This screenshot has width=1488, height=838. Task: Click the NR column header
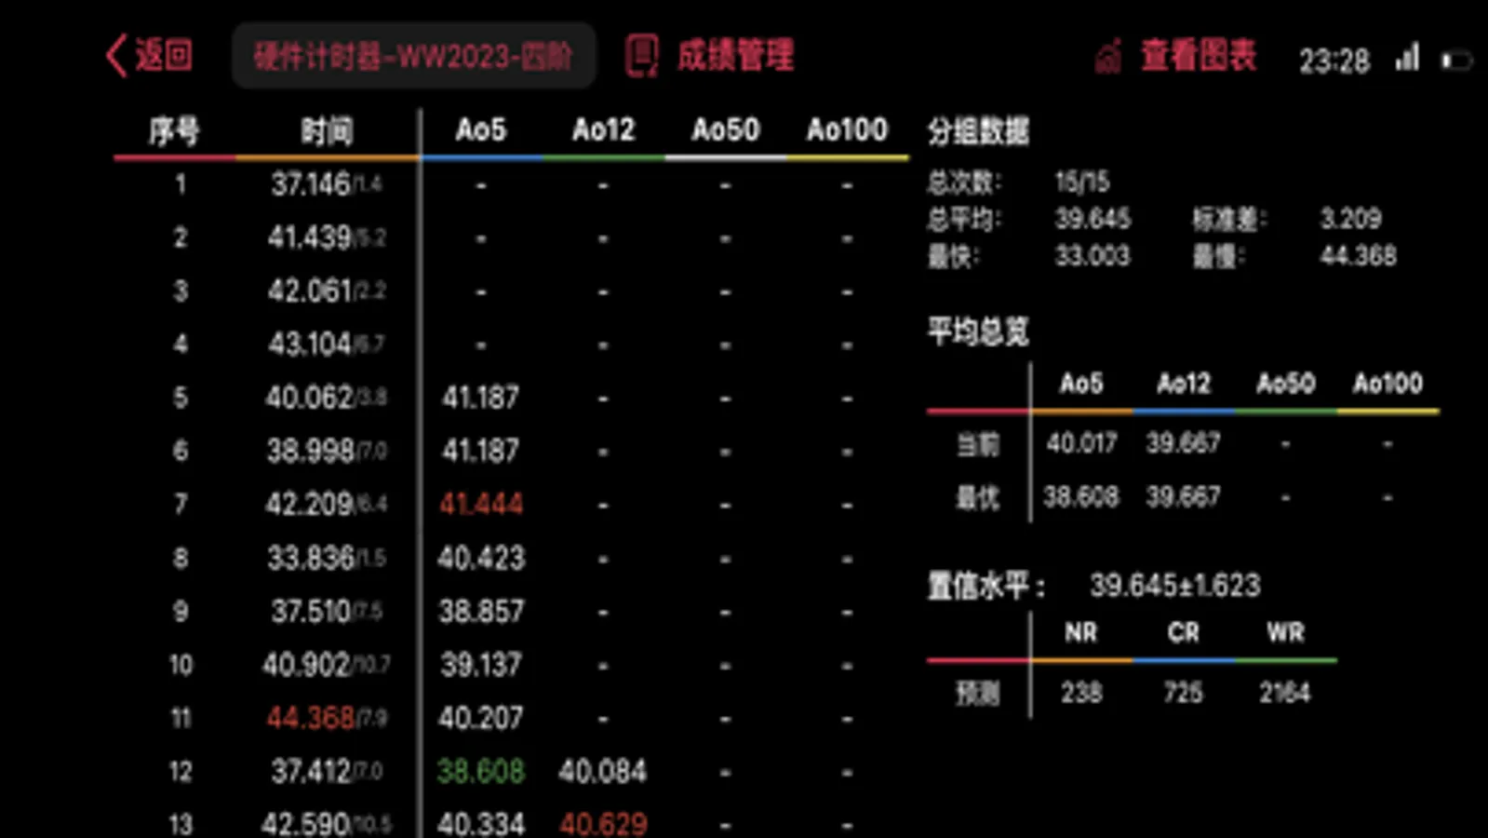click(1080, 632)
